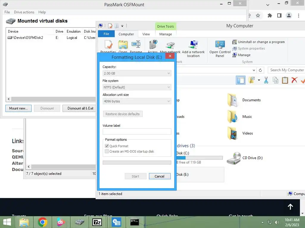This screenshot has height=228, width=305.
Task: Click the OSFMount horizontal scrollbar left arrow
Action: pos(9,99)
